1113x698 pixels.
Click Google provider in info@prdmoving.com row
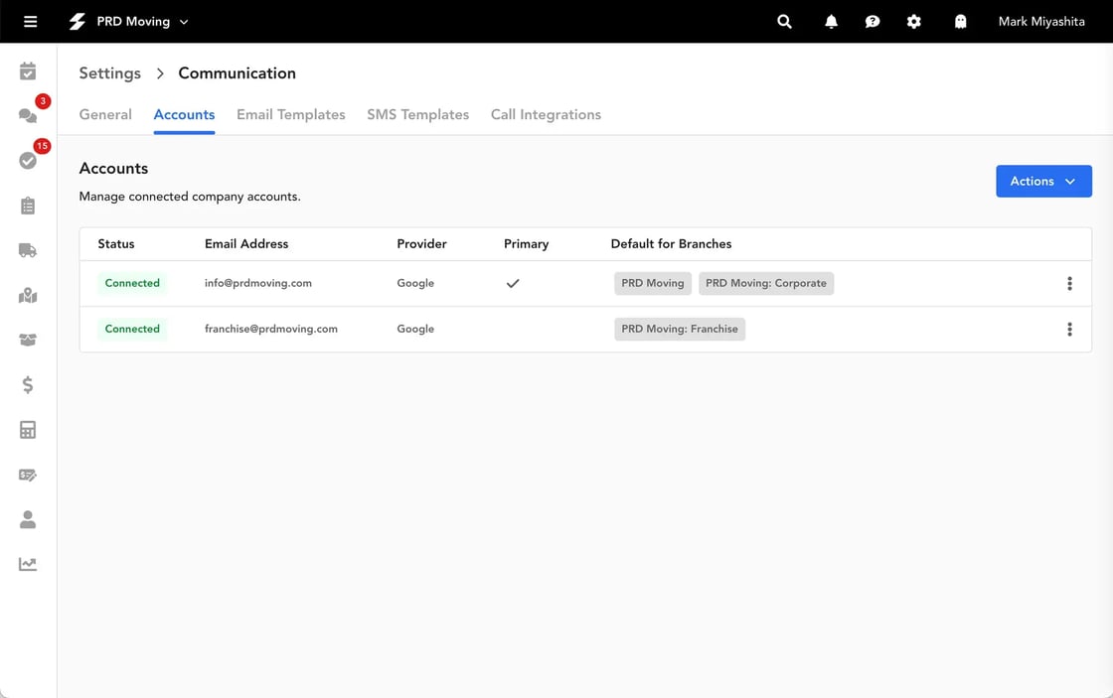(415, 283)
